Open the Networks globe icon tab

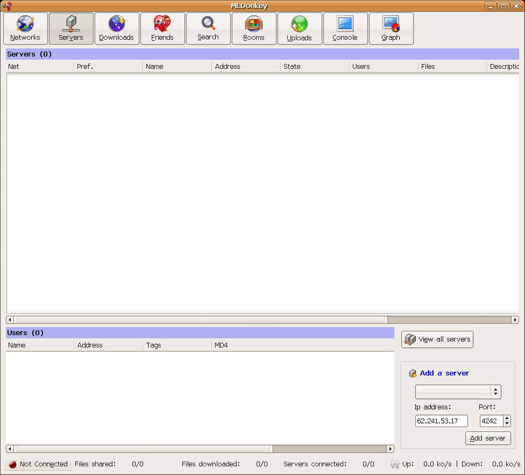pos(25,24)
